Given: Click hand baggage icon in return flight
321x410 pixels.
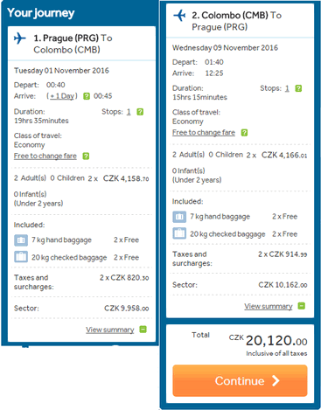Looking at the screenshot, I should click(x=179, y=217).
